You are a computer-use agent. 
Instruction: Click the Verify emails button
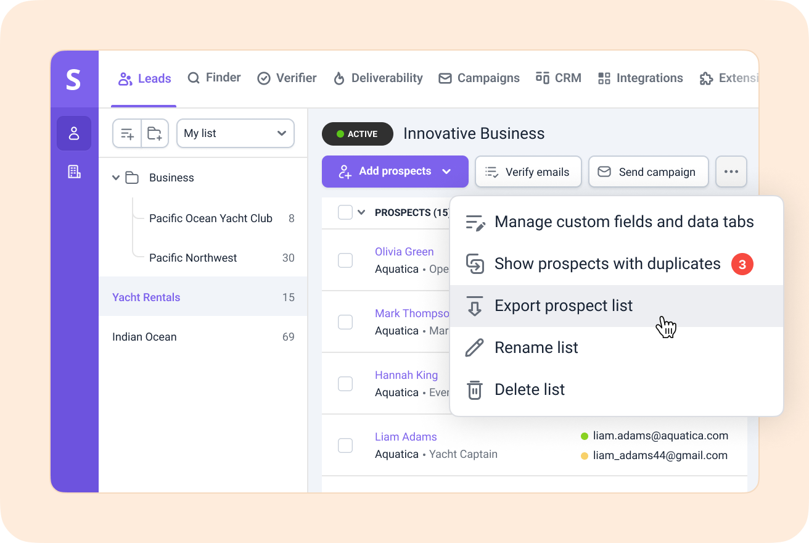(x=528, y=172)
